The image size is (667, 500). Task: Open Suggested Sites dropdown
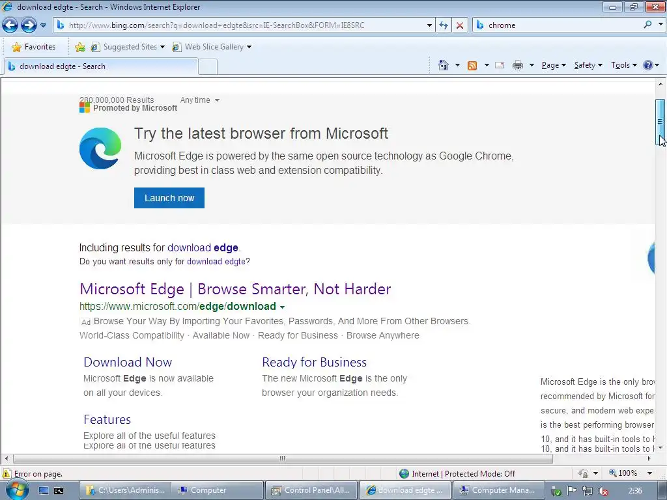pos(128,47)
